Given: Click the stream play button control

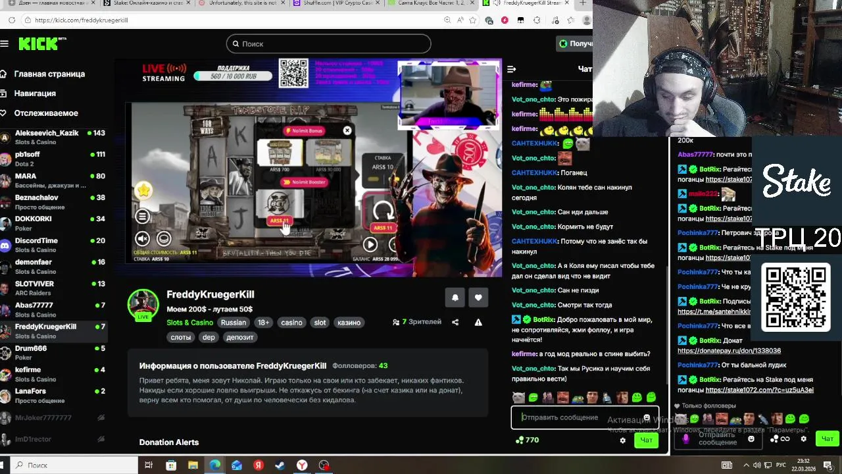Looking at the screenshot, I should [x=370, y=244].
